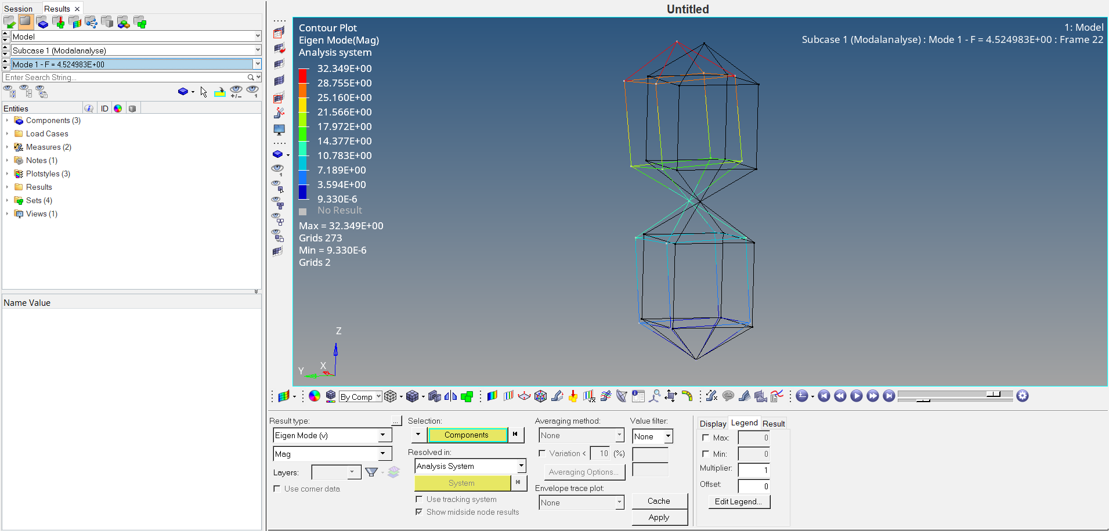Check the Use tracking system option
This screenshot has height=531, width=1109.
pos(420,499)
